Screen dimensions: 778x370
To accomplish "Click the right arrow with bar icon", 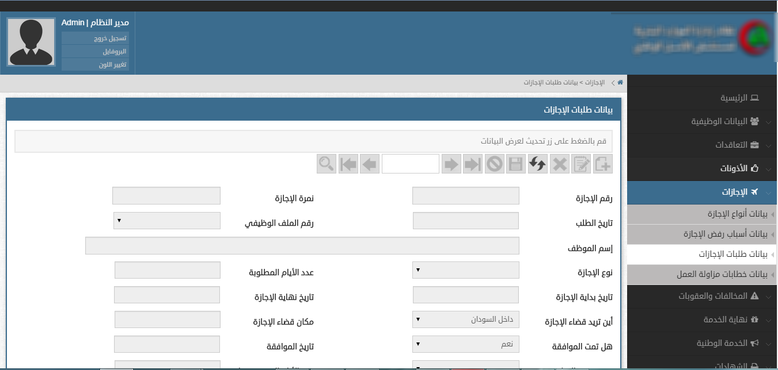I will pos(472,164).
